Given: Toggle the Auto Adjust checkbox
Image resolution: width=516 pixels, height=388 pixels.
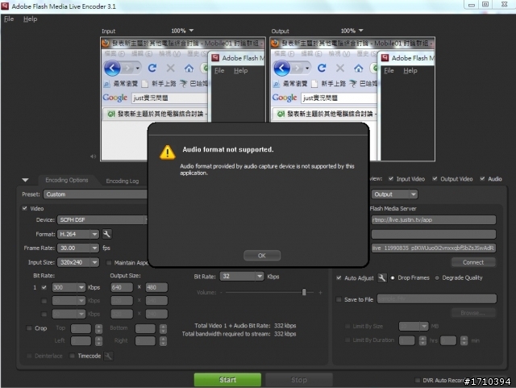Looking at the screenshot, I should (339, 278).
